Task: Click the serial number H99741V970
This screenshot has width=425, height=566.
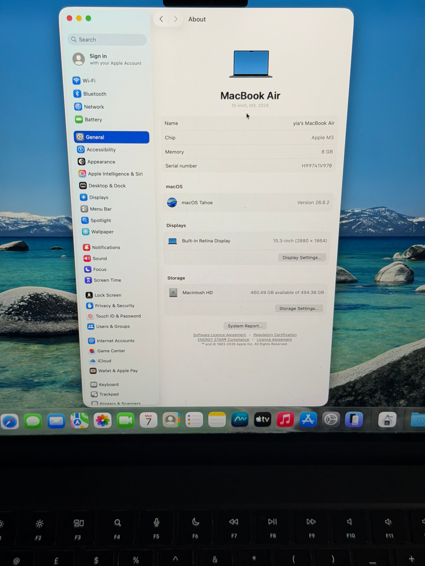Action: [317, 166]
